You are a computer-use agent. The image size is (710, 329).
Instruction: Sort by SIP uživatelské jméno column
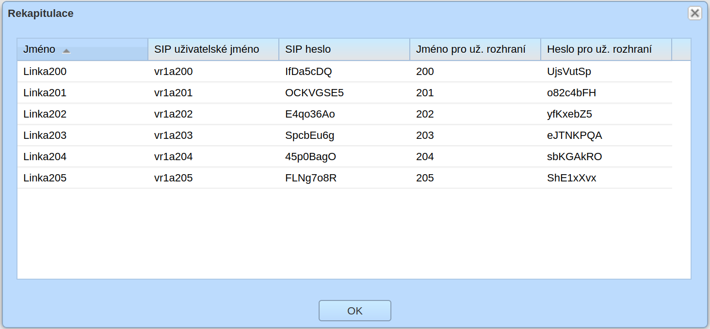213,49
